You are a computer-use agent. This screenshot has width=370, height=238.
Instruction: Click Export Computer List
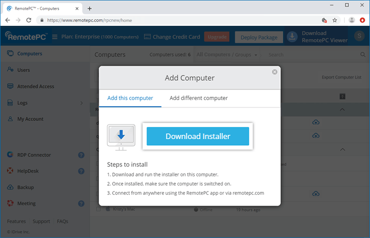[341, 77]
